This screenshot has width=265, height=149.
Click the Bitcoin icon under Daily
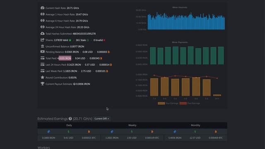[x=89, y=132]
